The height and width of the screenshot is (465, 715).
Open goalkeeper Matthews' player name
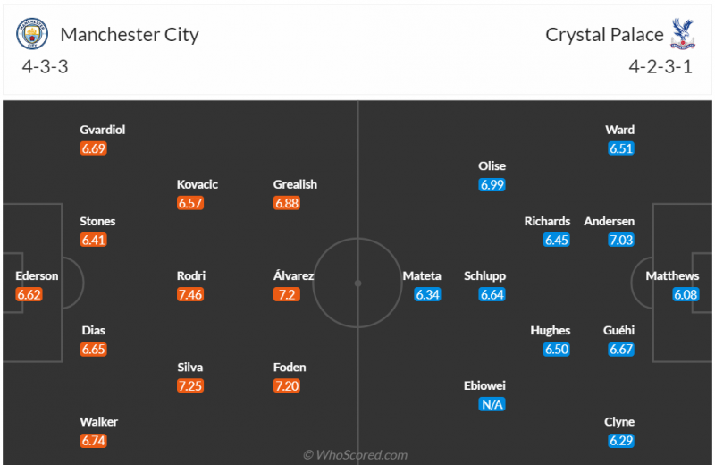(x=672, y=276)
